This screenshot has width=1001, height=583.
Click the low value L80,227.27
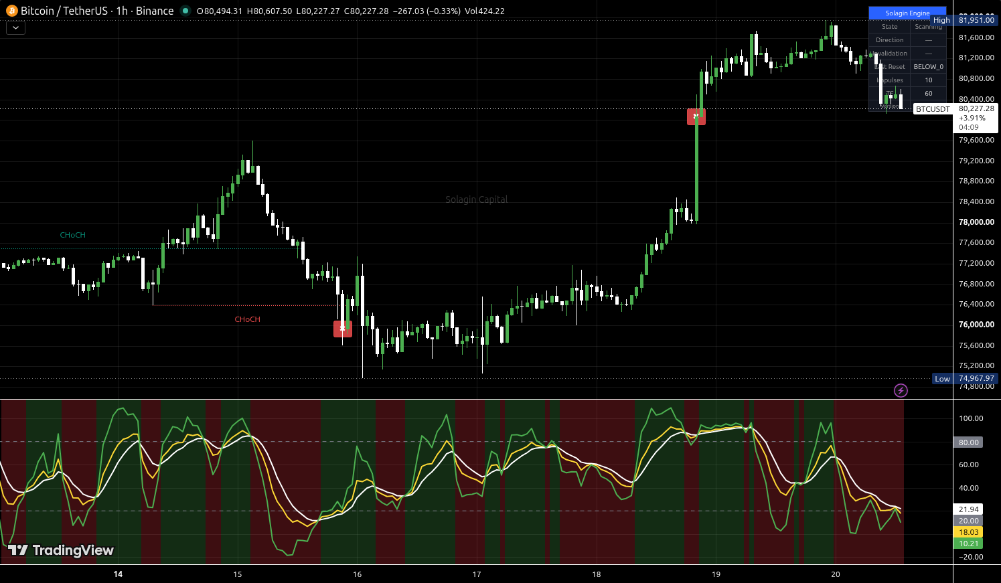318,11
